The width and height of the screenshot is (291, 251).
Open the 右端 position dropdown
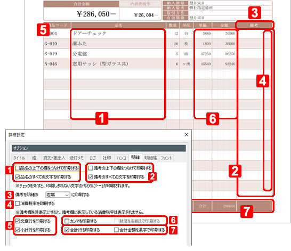(58, 195)
